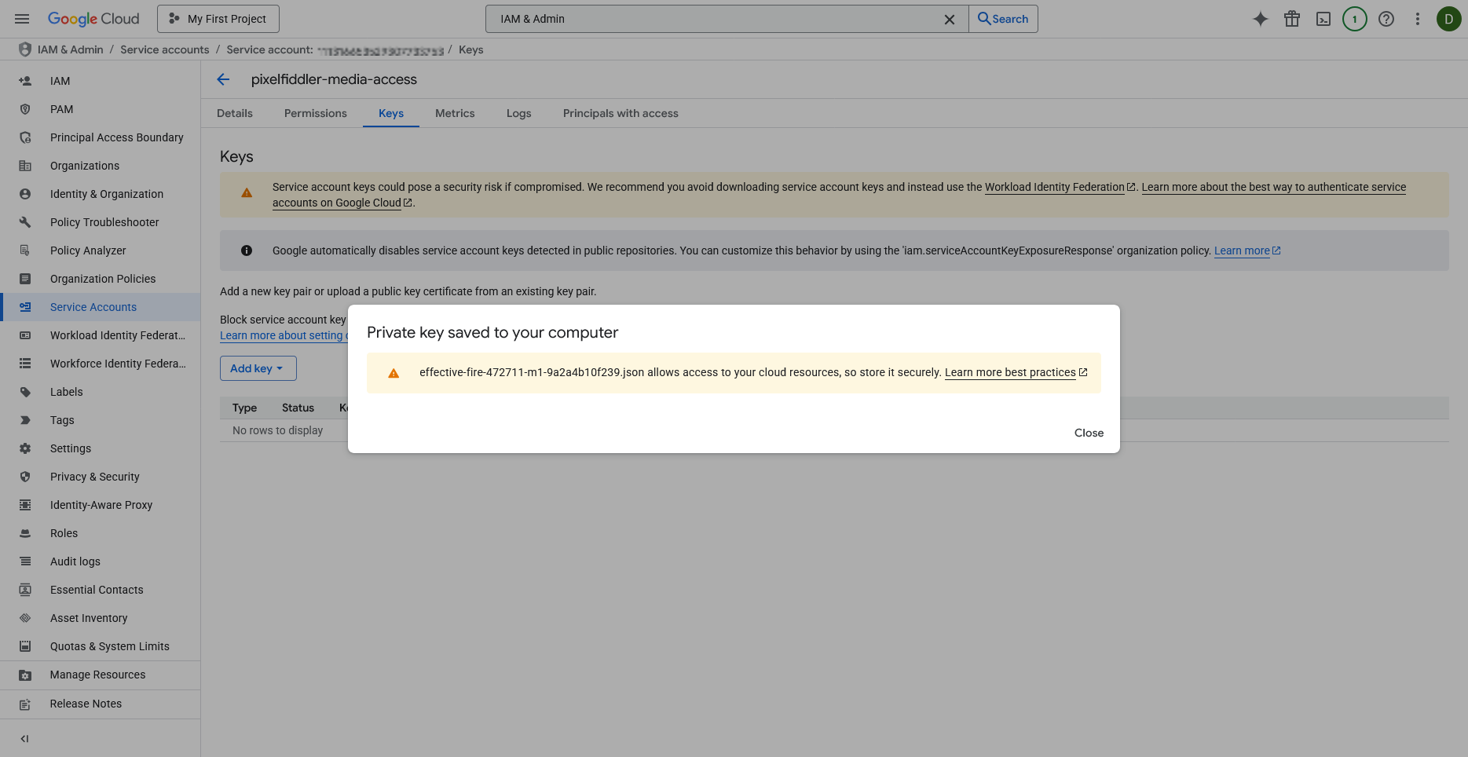Click the Search button in top bar
This screenshot has height=757, width=1468.
[1003, 19]
